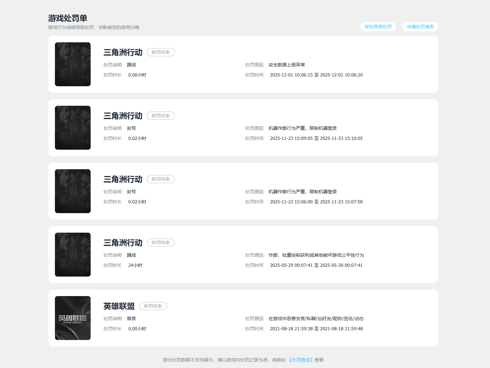Click the 英雄联盟 game cover thumbnail
The height and width of the screenshot is (368, 490).
click(x=73, y=318)
